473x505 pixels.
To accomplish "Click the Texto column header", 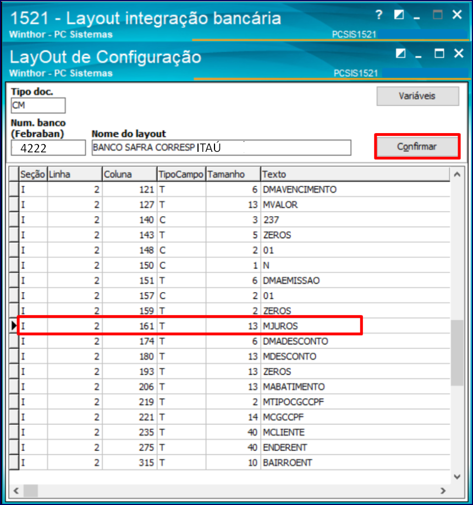I will [355, 174].
